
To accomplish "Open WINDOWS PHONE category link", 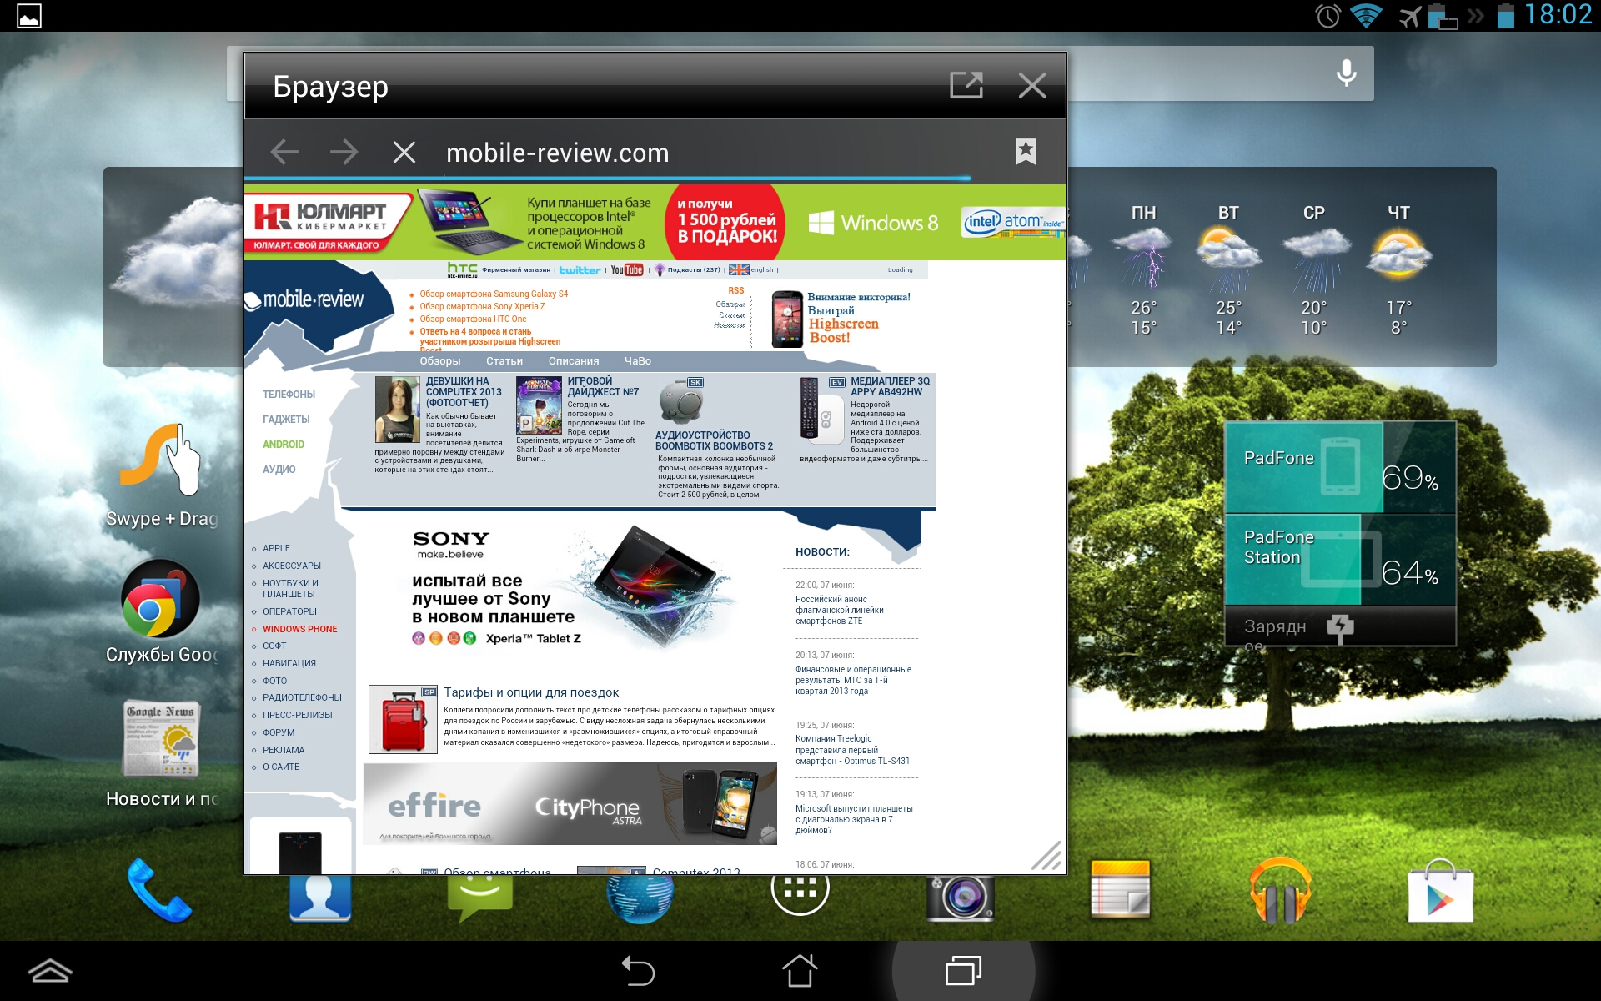I will (x=300, y=629).
